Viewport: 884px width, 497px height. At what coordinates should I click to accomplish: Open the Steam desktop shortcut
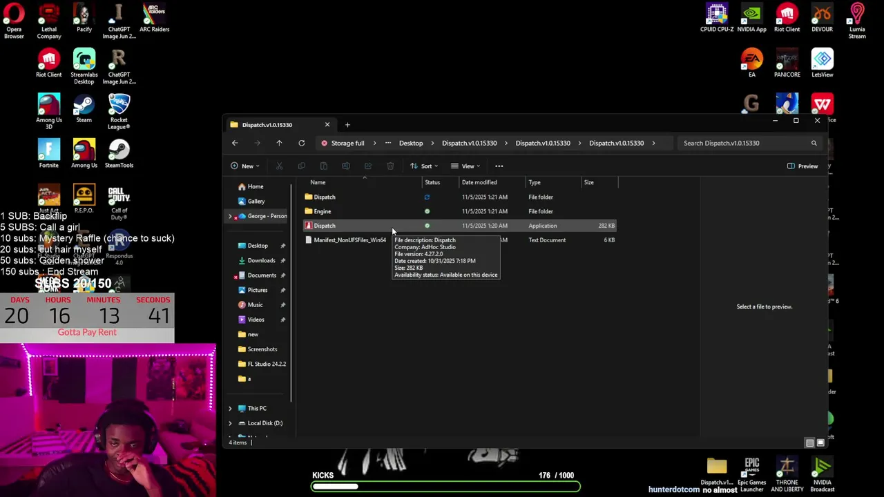point(84,108)
